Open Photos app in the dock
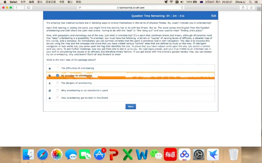 coord(57,154)
